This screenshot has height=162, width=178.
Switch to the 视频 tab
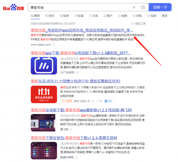tap(152, 16)
